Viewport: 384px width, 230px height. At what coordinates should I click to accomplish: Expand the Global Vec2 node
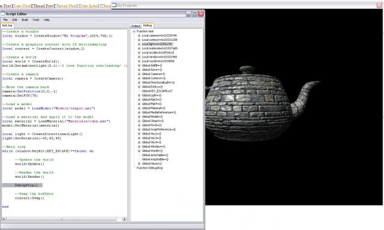139,134
